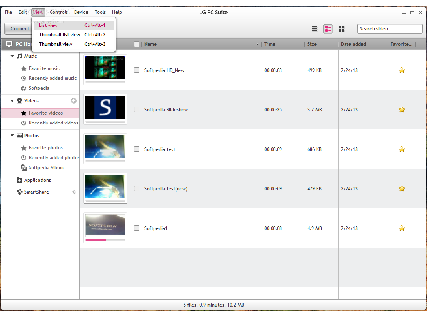Open Softpedia Album in sidebar
427x311 pixels.
[x=40, y=168]
